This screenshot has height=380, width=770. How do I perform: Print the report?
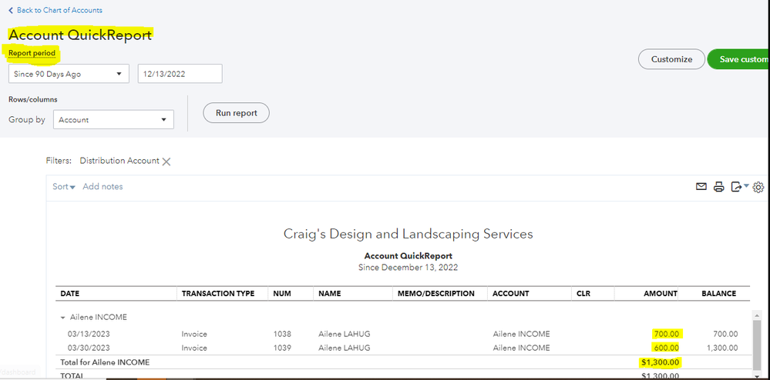(719, 186)
